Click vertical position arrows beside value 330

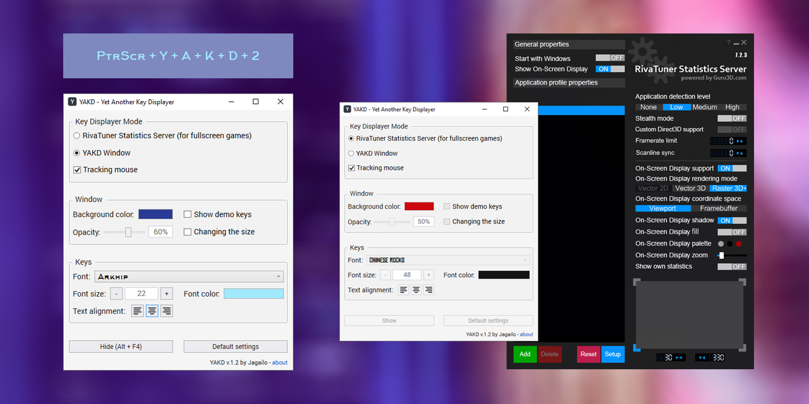702,357
